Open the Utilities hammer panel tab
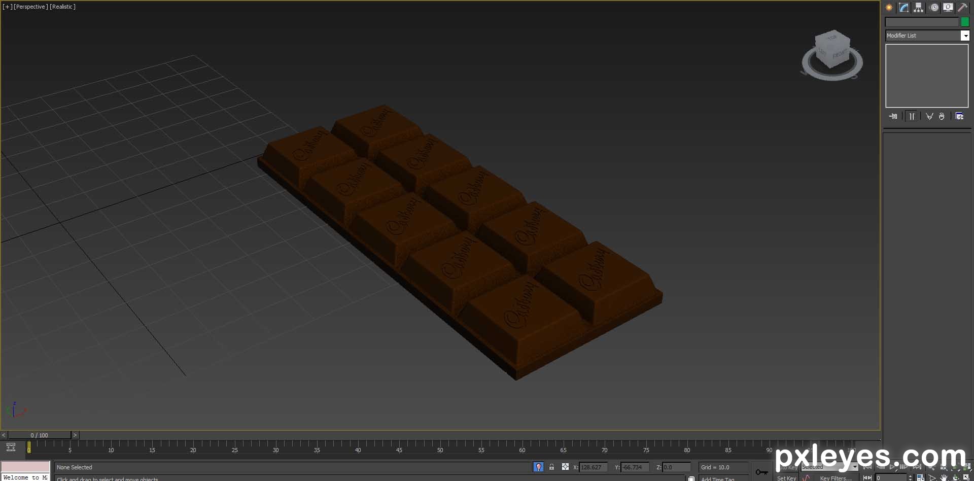The height and width of the screenshot is (481, 974). pyautogui.click(x=962, y=8)
